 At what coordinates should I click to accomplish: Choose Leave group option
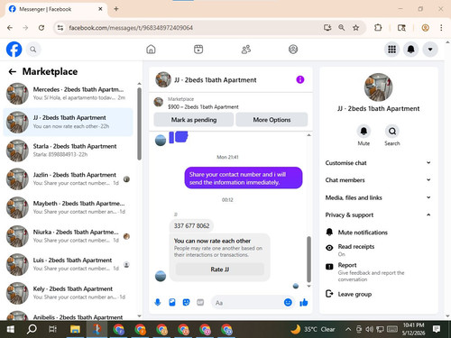(x=378, y=294)
